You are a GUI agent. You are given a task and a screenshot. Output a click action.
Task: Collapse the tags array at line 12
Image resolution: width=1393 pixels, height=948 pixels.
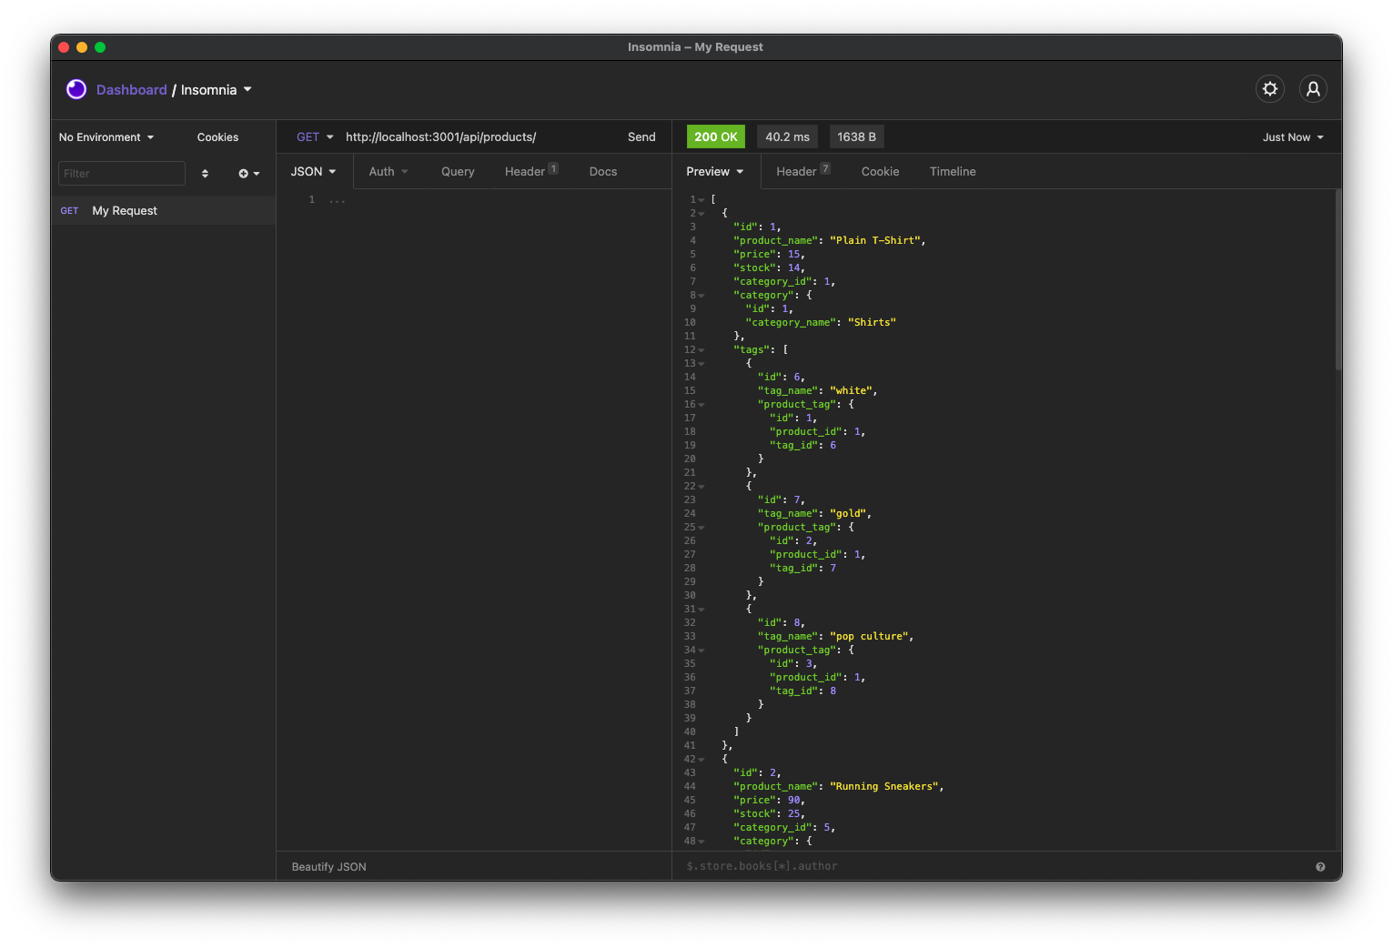702,350
